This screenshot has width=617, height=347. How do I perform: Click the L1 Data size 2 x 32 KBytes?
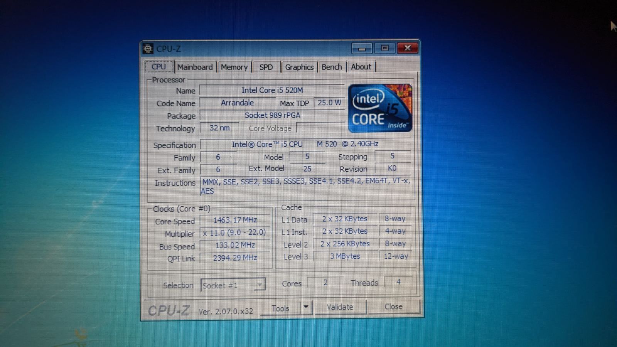coord(345,219)
